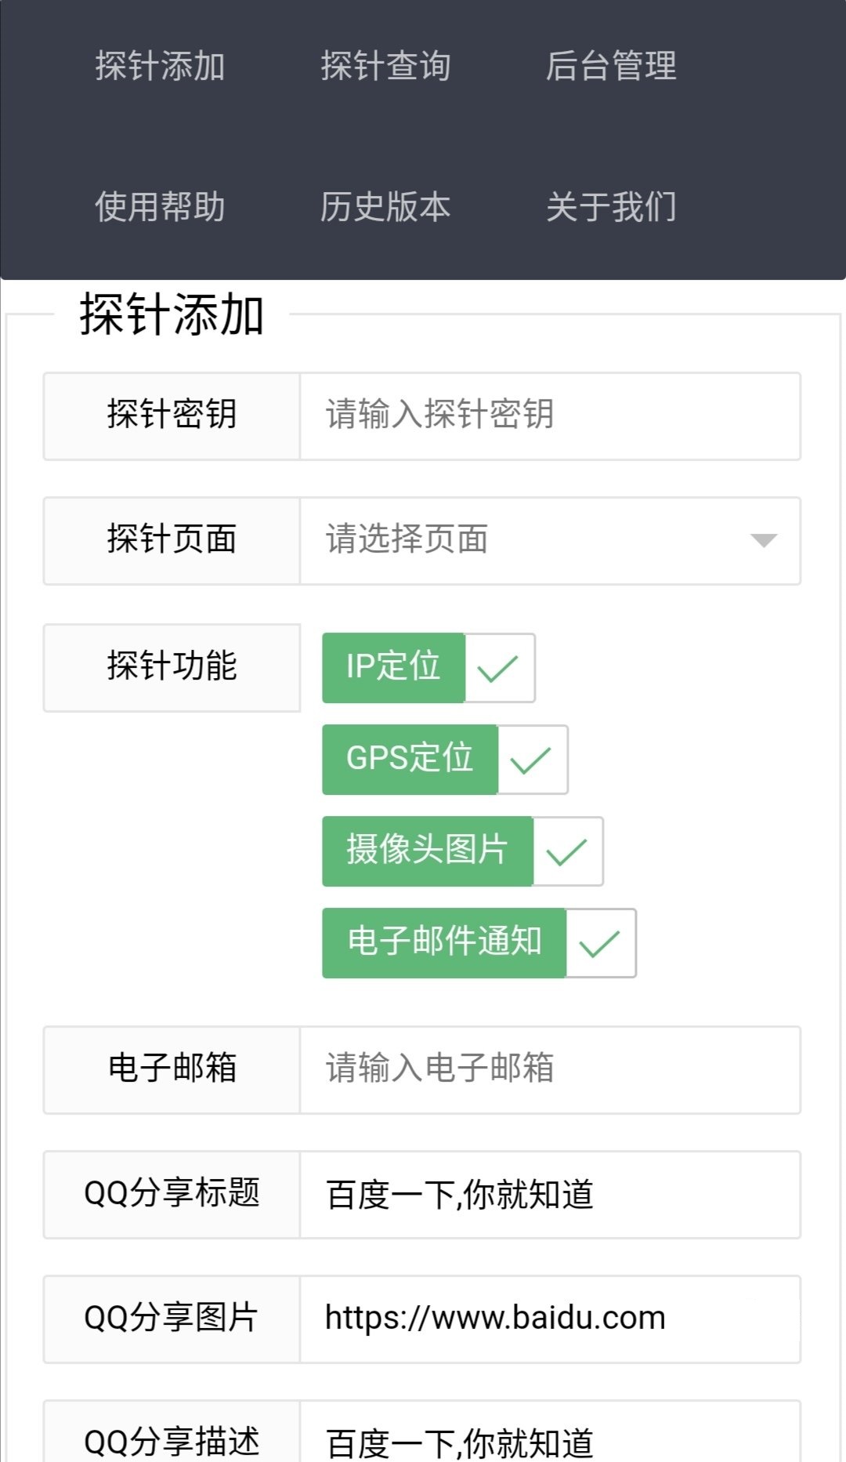Click the checkmark icon beside IP定位
The image size is (846, 1462).
pyautogui.click(x=499, y=669)
